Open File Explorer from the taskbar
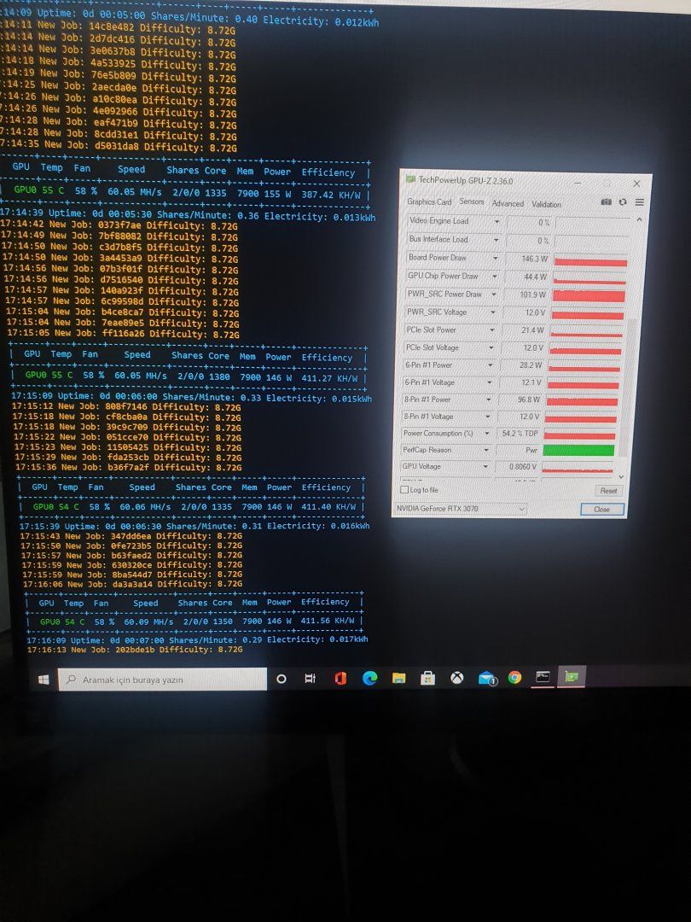Viewport: 691px width, 922px height. [x=399, y=678]
